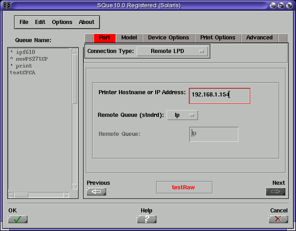Expand the Remote Queue (stndrd) lp dropdown

pyautogui.click(x=182, y=115)
